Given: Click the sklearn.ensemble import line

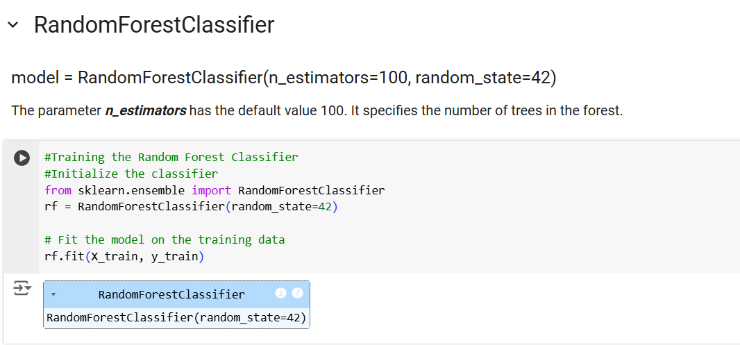Looking at the screenshot, I should (x=214, y=190).
